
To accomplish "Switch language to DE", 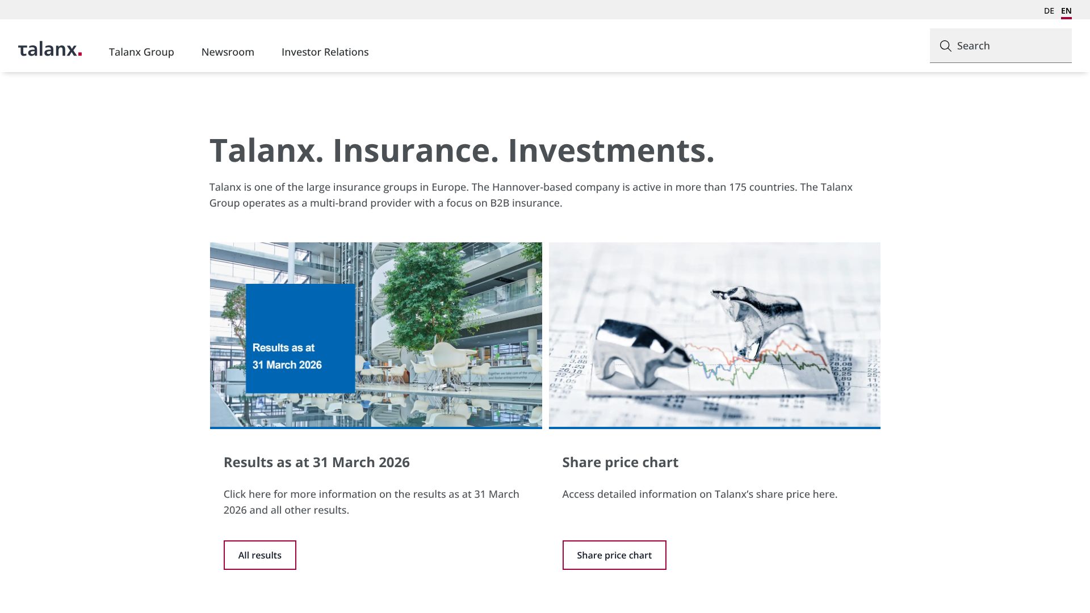I will pos(1049,11).
